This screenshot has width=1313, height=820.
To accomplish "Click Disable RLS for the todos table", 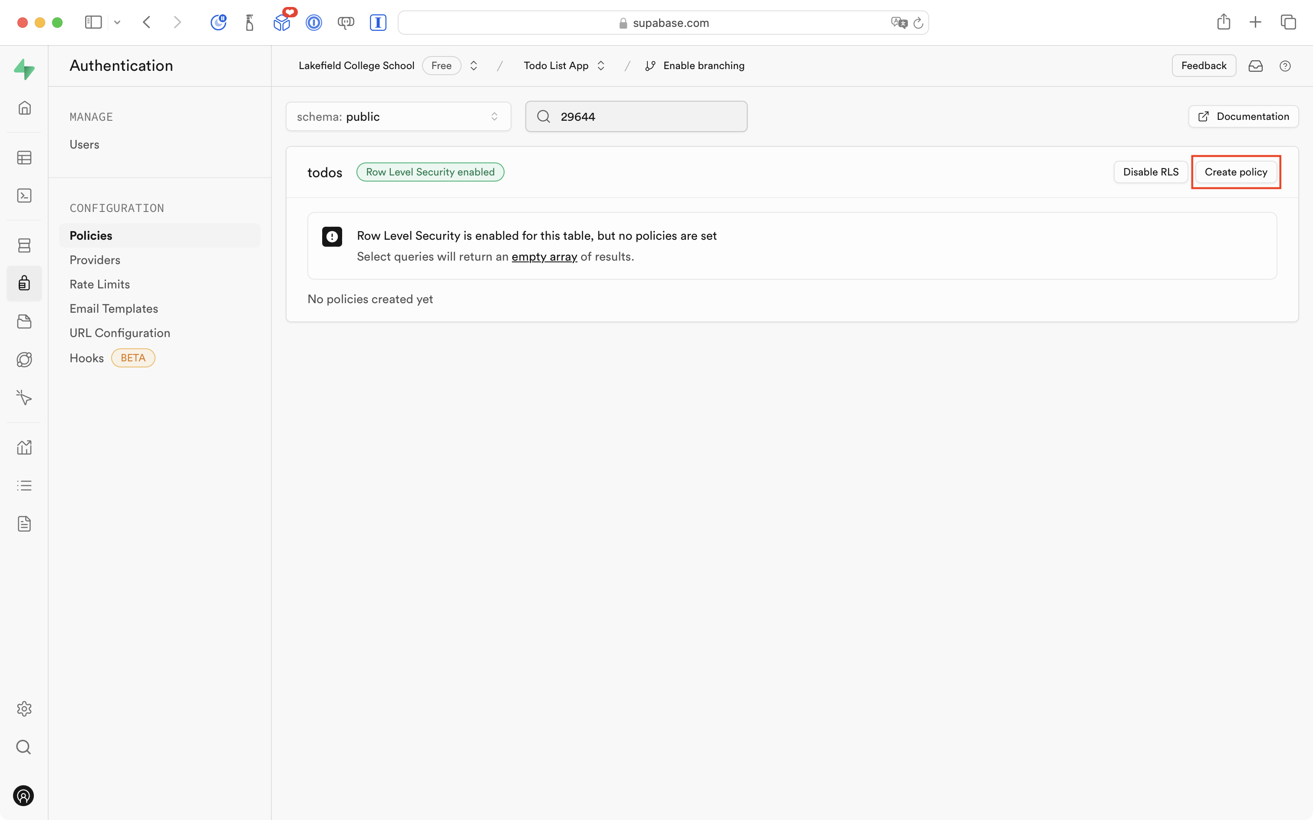I will point(1150,172).
